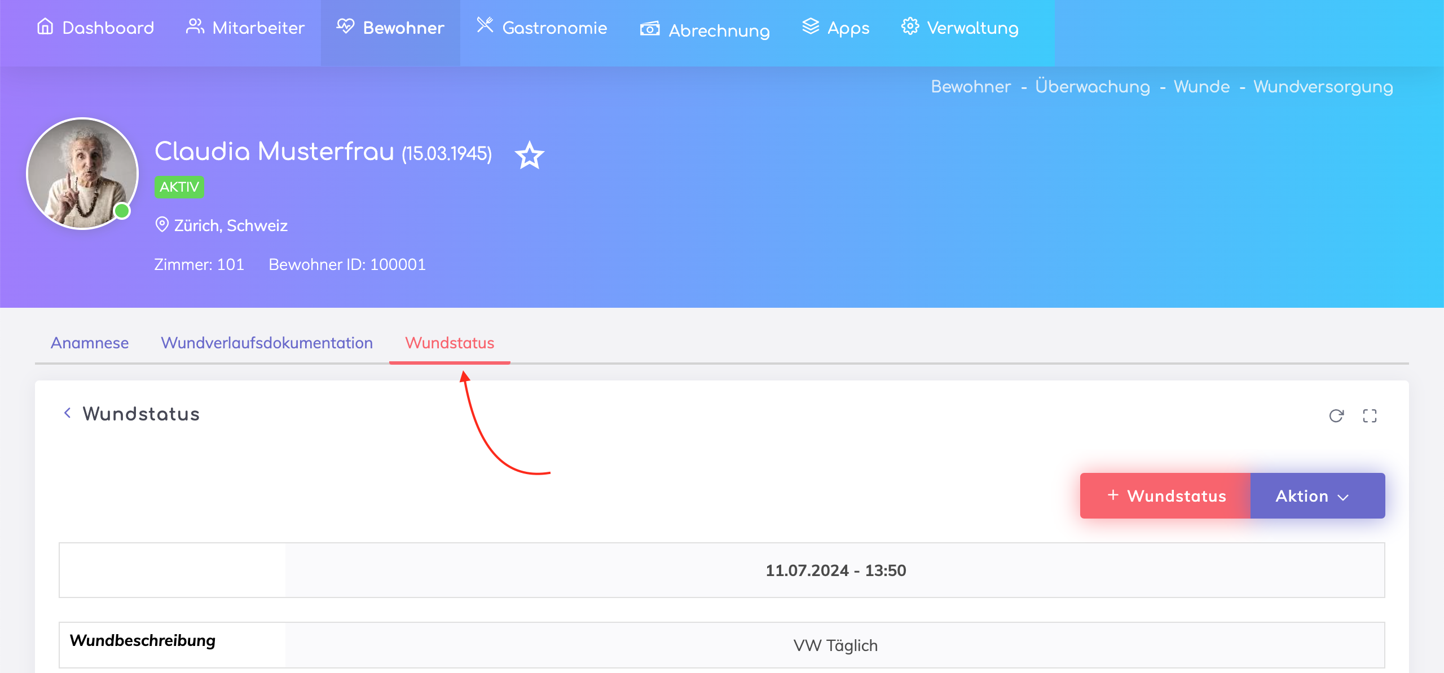This screenshot has width=1444, height=673.
Task: Click the back chevron beside Wundstatus heading
Action: [x=68, y=413]
